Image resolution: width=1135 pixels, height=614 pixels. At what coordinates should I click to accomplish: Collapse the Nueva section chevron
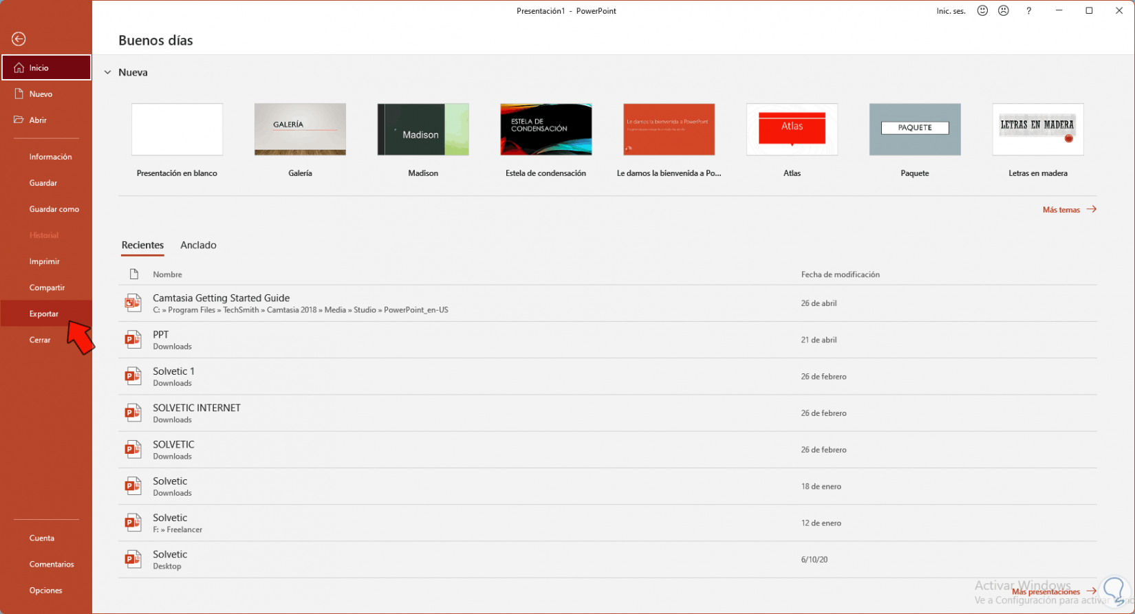pos(107,72)
